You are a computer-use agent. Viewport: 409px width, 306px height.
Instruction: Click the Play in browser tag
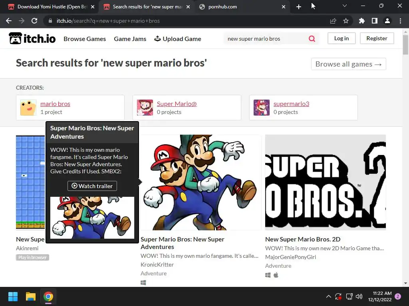(x=32, y=257)
